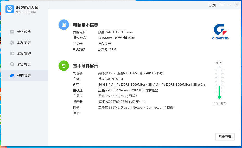Click the 显示器 label

(78, 102)
